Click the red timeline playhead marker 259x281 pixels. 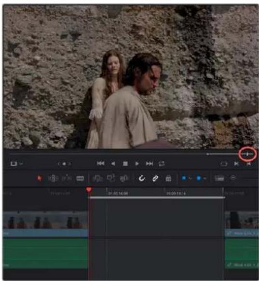click(x=89, y=190)
